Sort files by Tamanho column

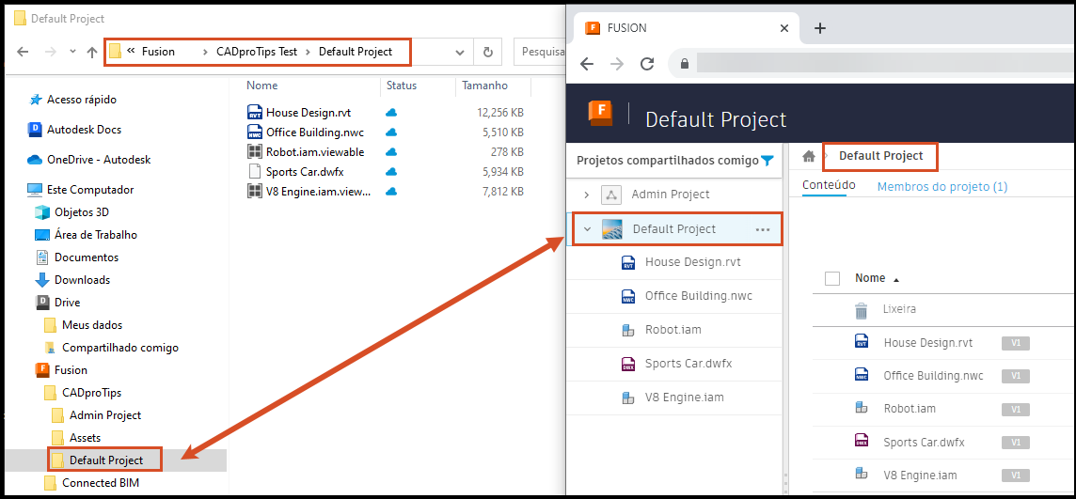484,86
